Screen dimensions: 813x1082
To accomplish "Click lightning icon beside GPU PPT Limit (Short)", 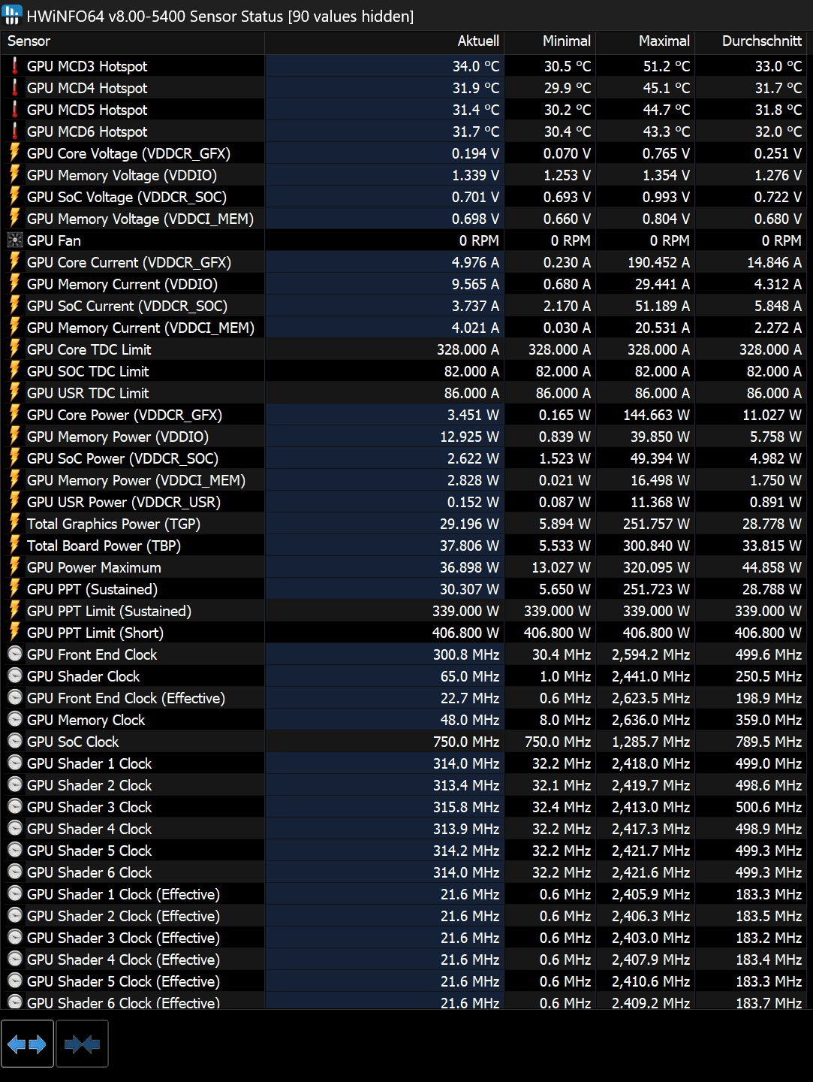I will [x=14, y=633].
